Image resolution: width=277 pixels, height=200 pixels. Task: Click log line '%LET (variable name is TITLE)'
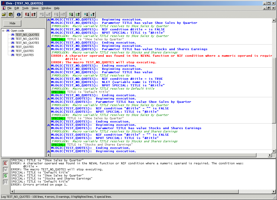click(x=106, y=82)
